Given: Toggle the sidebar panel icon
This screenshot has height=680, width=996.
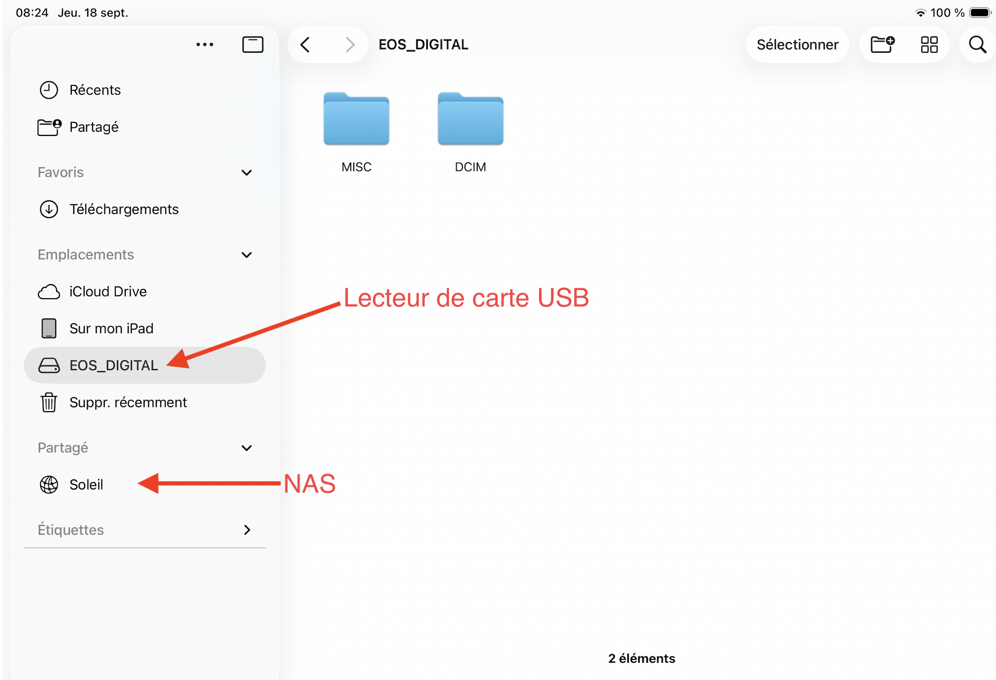Looking at the screenshot, I should 253,45.
